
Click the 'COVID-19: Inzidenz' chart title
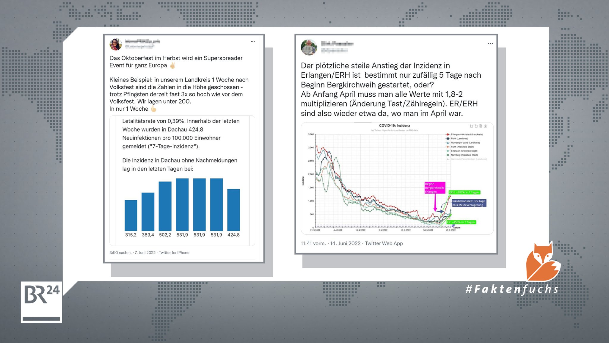394,126
